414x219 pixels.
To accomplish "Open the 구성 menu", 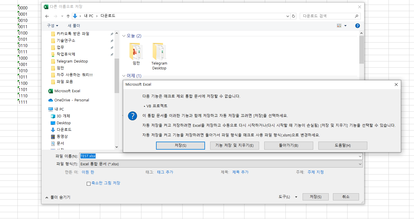I will point(52,26).
